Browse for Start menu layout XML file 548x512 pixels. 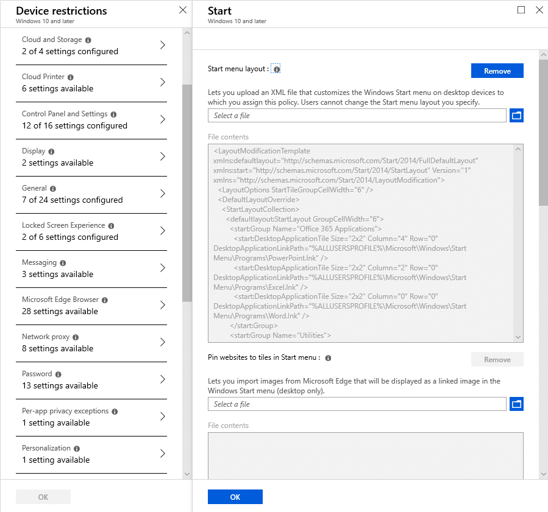tap(516, 116)
